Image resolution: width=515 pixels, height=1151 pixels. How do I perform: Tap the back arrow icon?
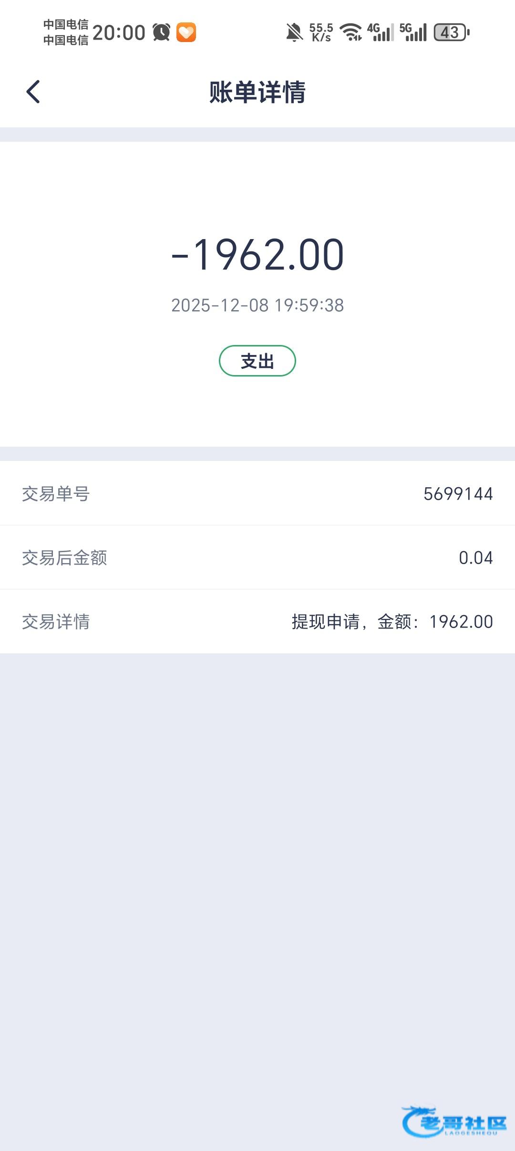[x=33, y=92]
